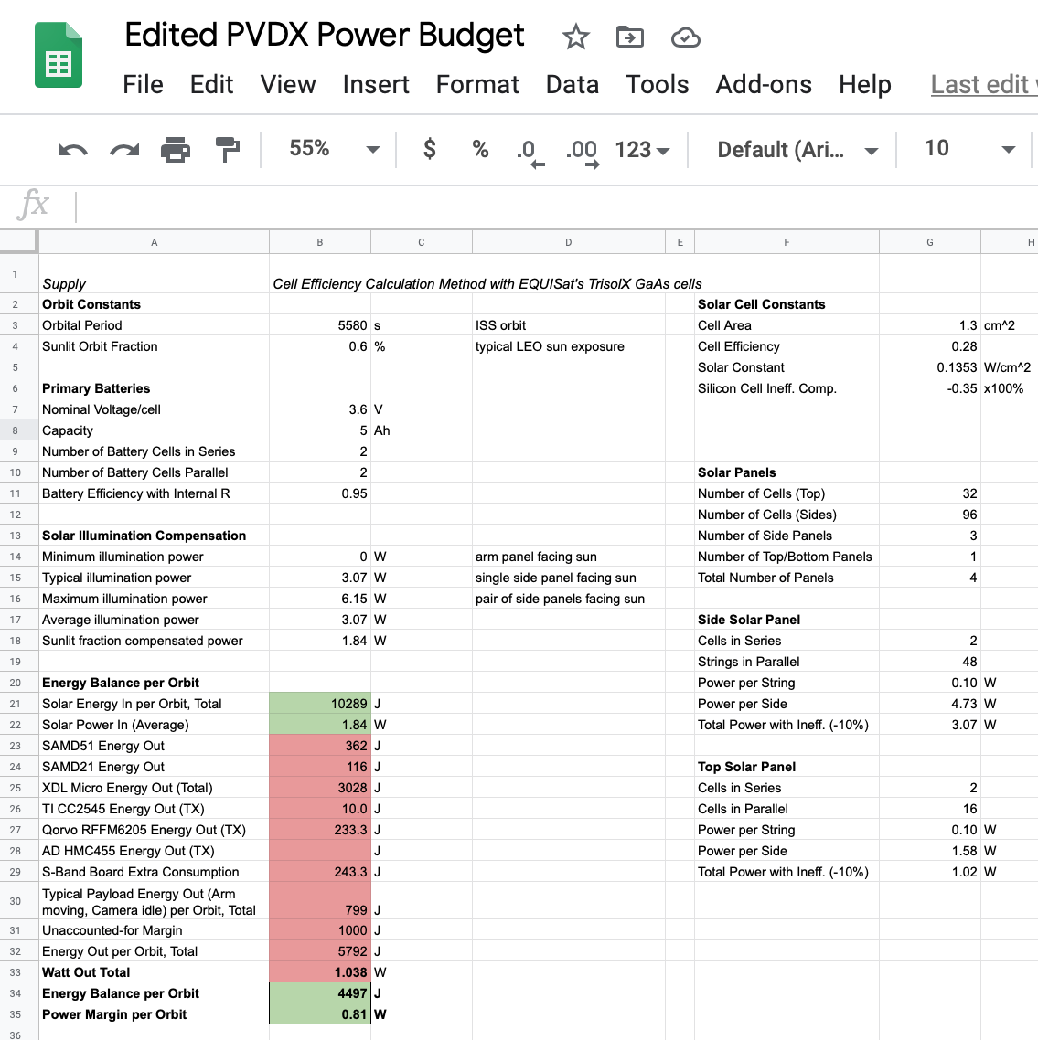Click into the formula bar input

point(549,206)
